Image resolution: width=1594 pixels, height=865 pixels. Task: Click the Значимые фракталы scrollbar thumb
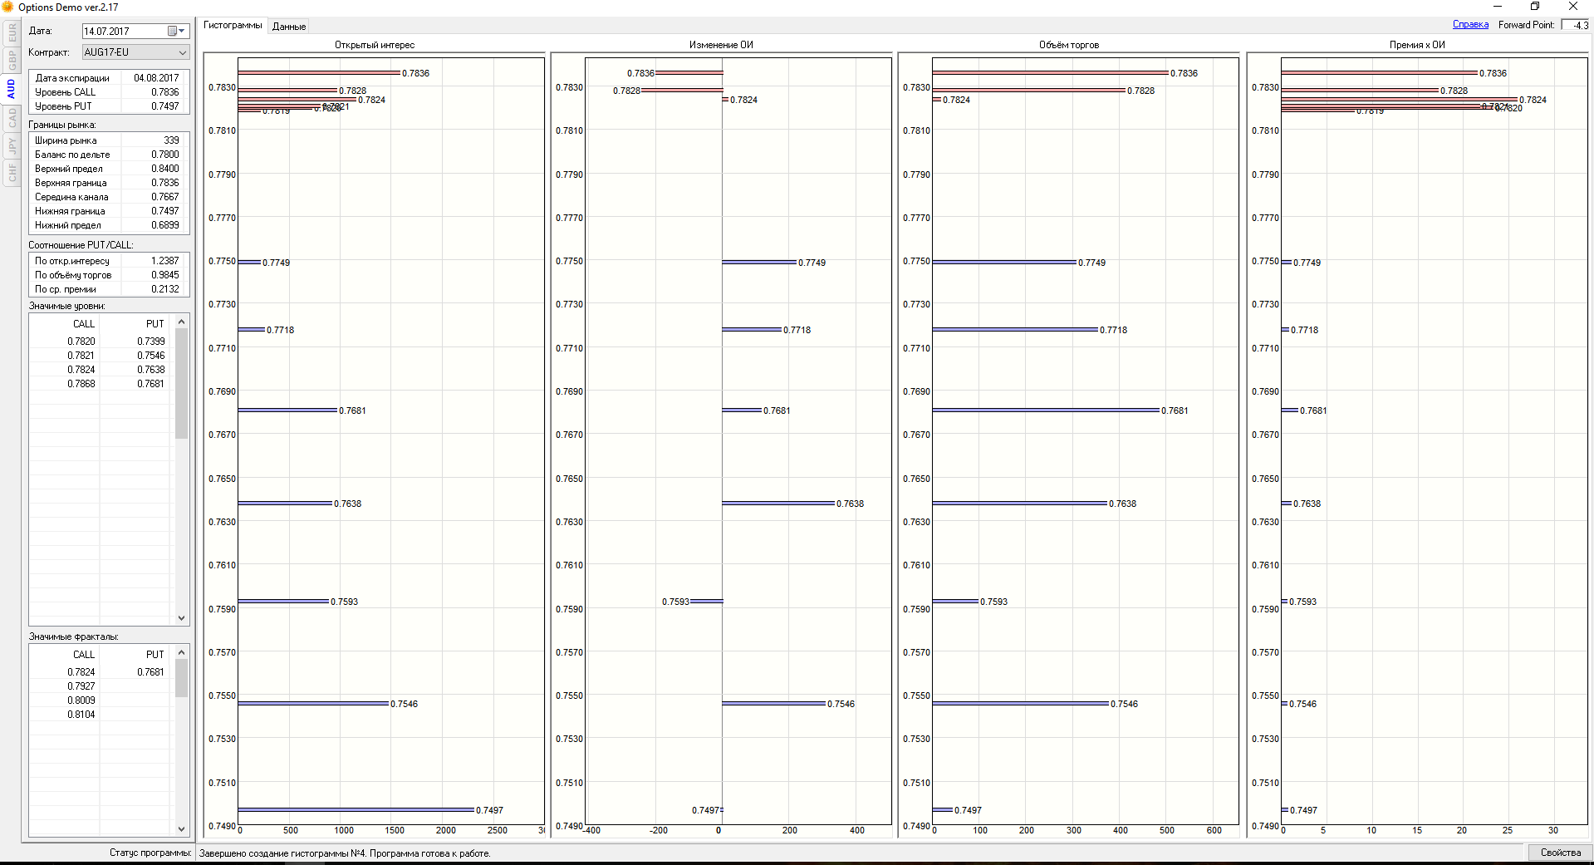pos(181,678)
